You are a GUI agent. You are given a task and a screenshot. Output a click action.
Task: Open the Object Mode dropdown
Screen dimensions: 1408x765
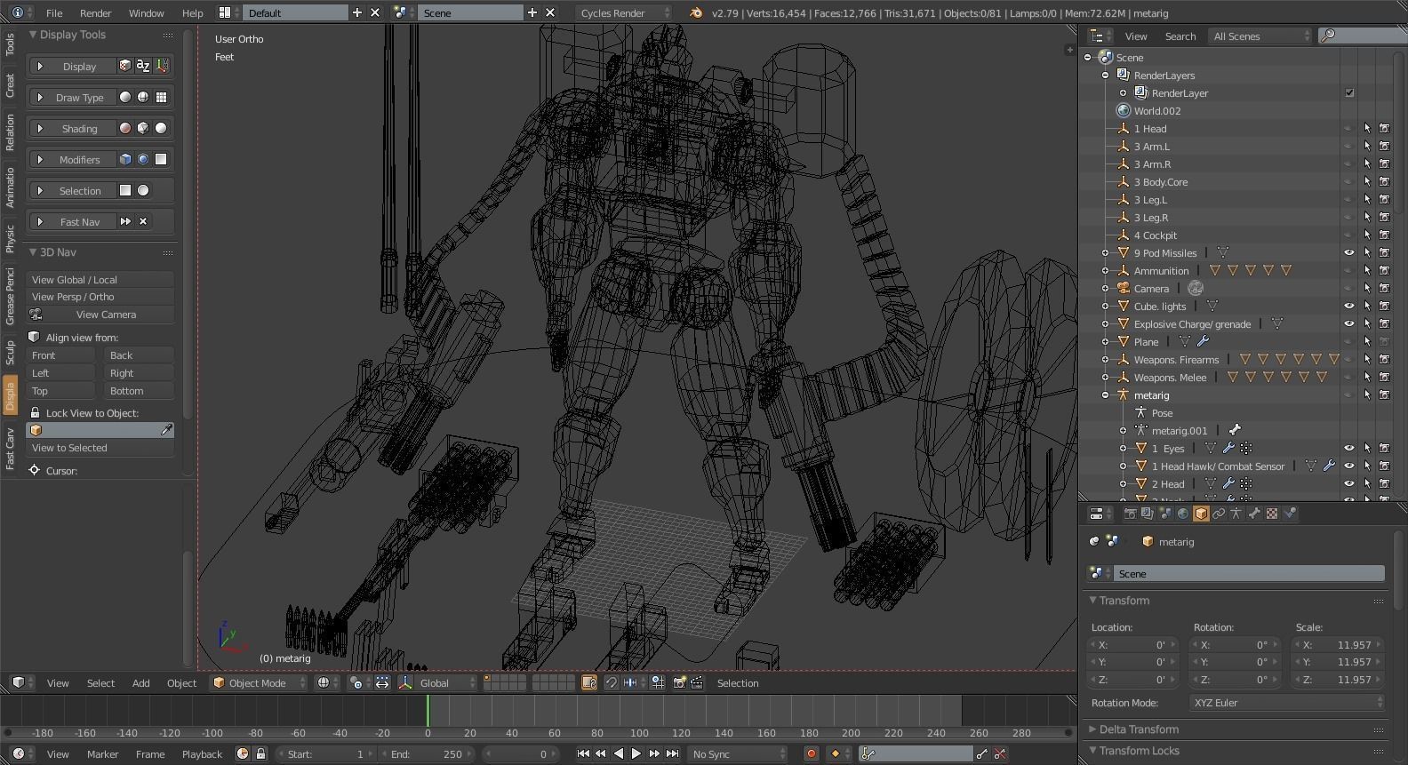[x=258, y=682]
